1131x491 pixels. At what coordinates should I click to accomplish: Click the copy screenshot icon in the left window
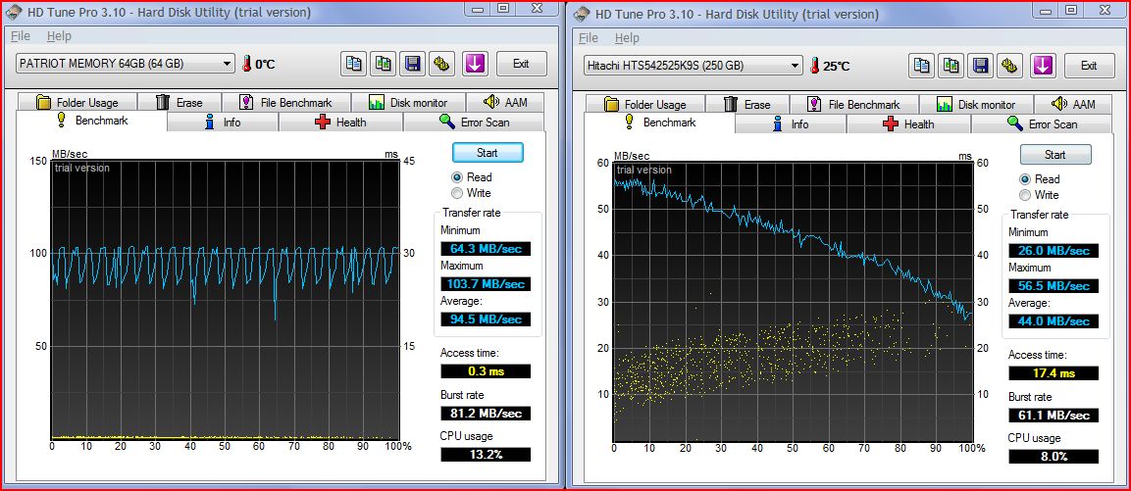(x=384, y=64)
